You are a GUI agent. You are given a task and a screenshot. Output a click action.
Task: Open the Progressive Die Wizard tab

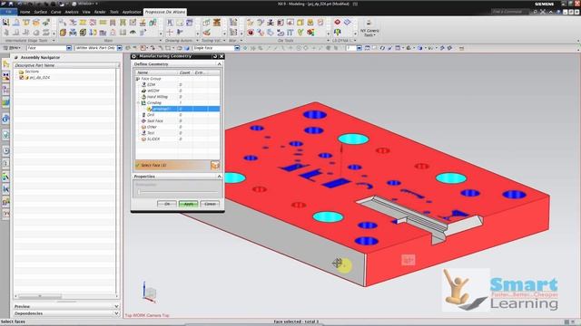pyautogui.click(x=165, y=12)
